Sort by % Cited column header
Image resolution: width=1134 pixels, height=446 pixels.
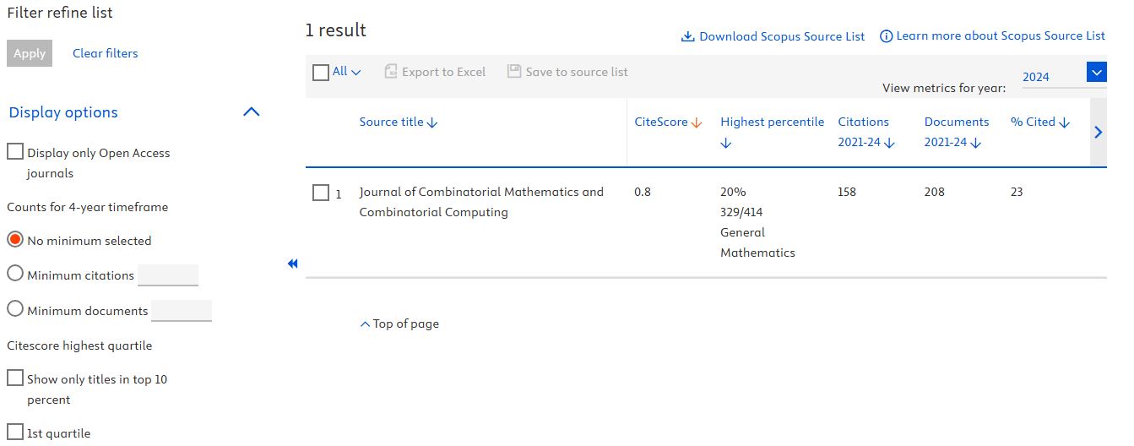[x=1039, y=122]
